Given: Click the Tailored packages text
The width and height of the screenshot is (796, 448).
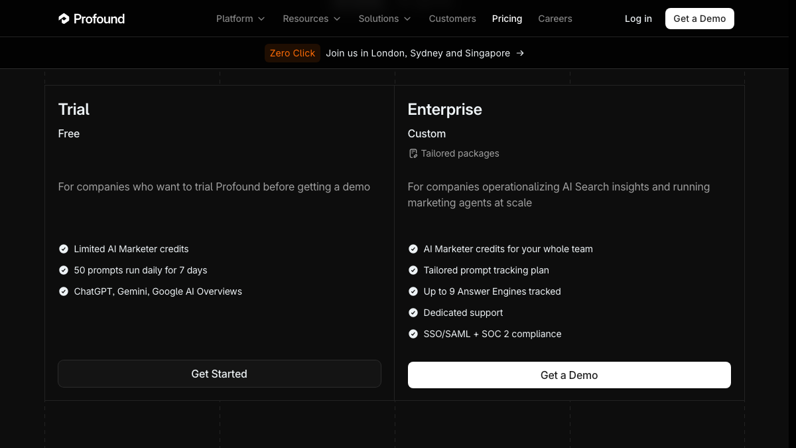Looking at the screenshot, I should 460,153.
